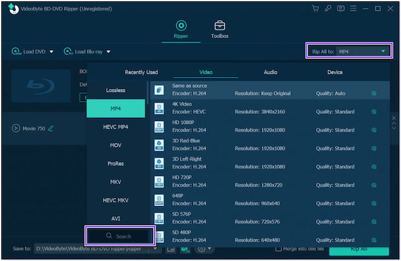Open settings gear for SD 480P
Viewport: 401px width, 261px height.
coord(374,240)
